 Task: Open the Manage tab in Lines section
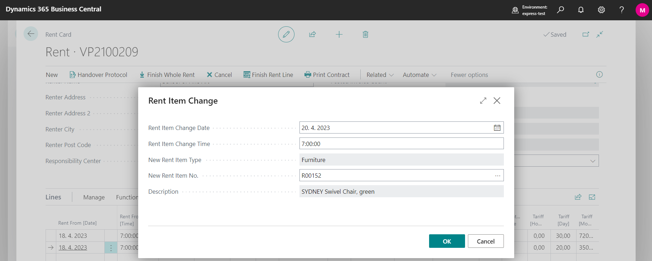click(94, 197)
